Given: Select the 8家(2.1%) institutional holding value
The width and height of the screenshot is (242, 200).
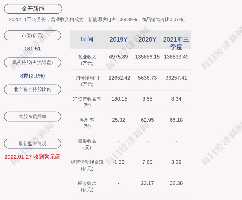Looking at the screenshot, I should point(33,76).
